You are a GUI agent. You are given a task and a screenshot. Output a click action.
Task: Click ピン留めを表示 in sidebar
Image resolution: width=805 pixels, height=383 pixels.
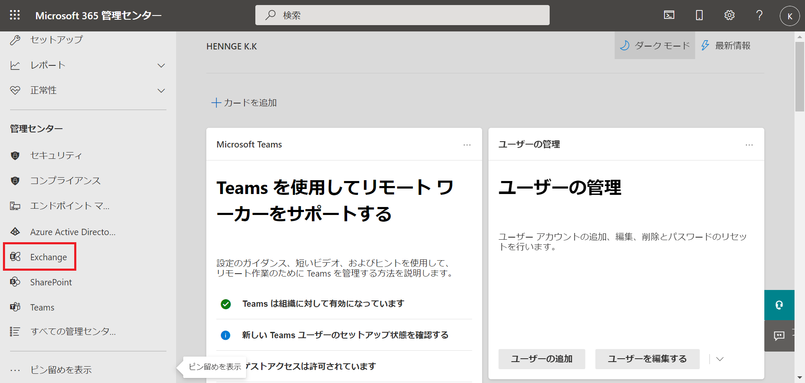coord(61,370)
